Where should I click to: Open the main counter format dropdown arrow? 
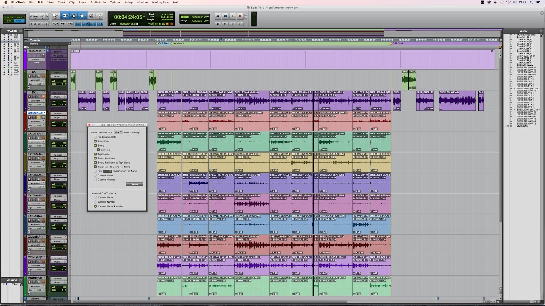click(x=144, y=16)
